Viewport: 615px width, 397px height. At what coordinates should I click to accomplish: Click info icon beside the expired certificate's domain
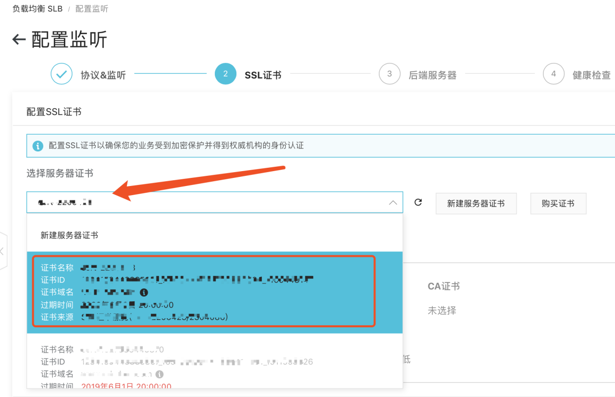[160, 374]
